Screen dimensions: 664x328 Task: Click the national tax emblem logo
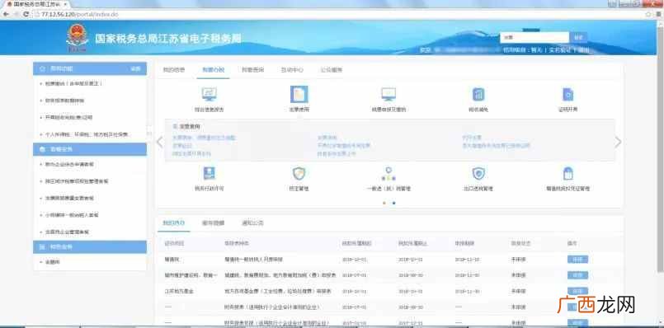click(x=77, y=38)
